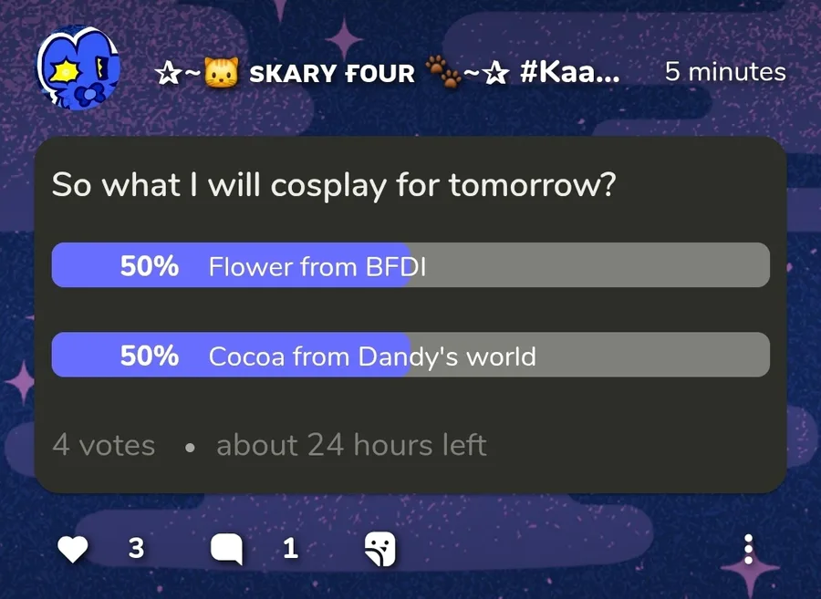Click the like count number 3
Image resolution: width=821 pixels, height=599 pixels.
(136, 549)
